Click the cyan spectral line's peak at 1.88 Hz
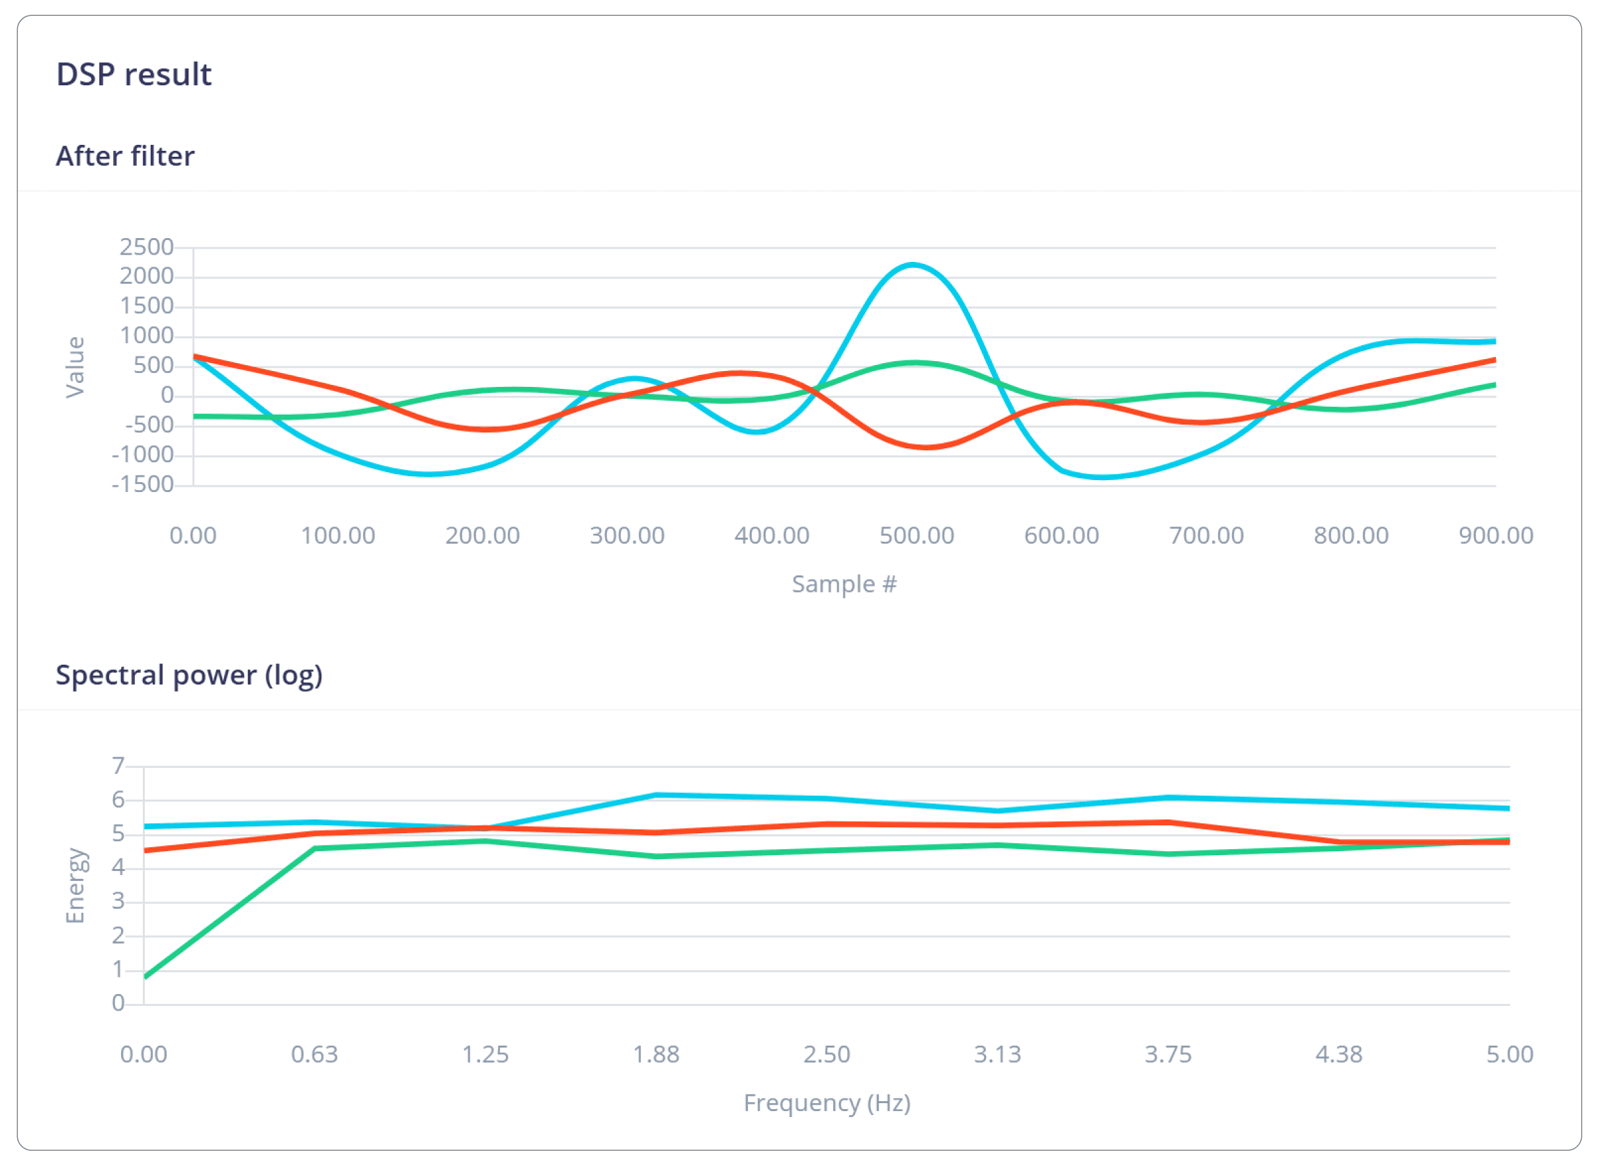 click(x=657, y=796)
